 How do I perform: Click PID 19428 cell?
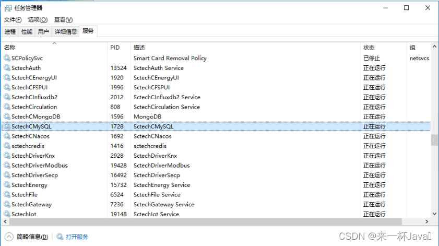118,166
